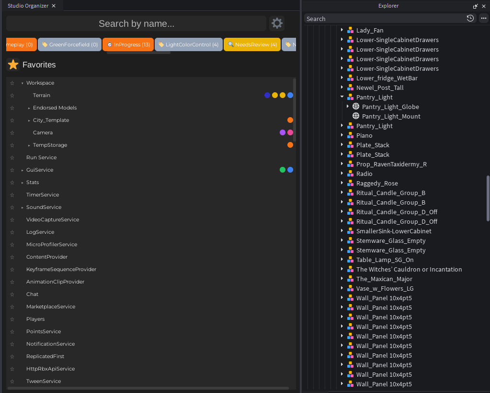Toggle favorite star for Players

click(12, 319)
